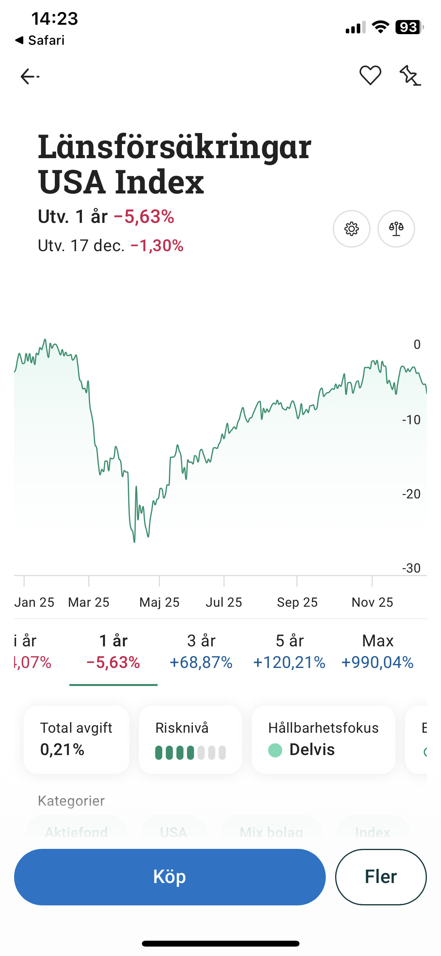The image size is (441, 956).
Task: Tap the back arrow icon
Action: click(30, 76)
